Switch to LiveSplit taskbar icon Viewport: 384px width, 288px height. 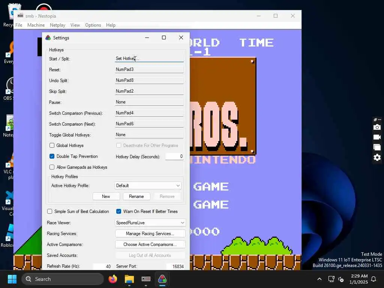(162, 279)
